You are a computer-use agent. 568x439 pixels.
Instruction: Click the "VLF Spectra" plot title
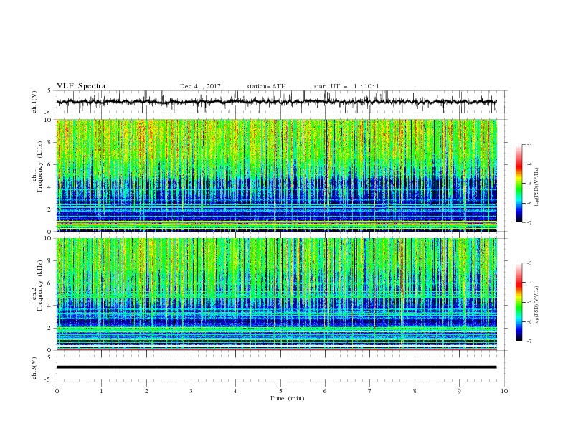(x=81, y=86)
